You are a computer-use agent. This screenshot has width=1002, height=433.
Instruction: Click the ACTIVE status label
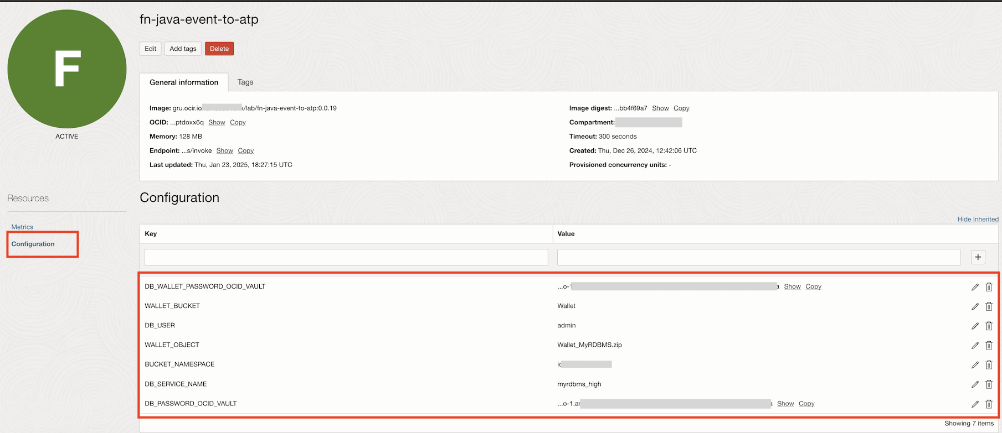(x=66, y=137)
